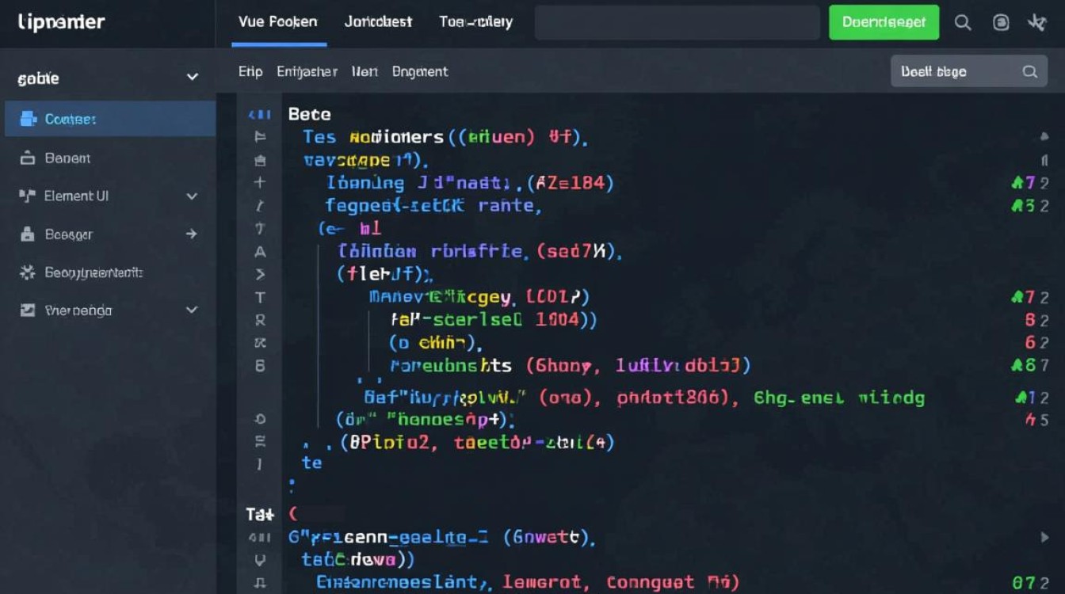Expand the Element UI sidebar section

[x=192, y=196]
